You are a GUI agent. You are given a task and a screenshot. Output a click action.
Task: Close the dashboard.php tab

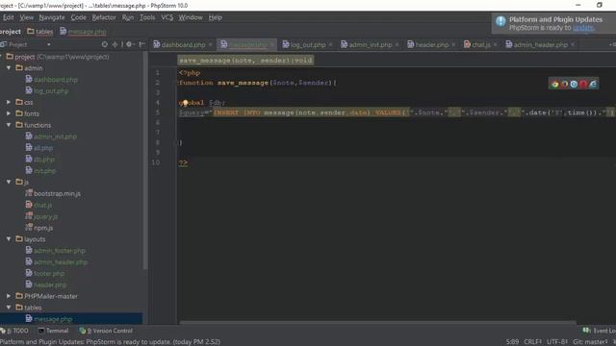(x=211, y=45)
